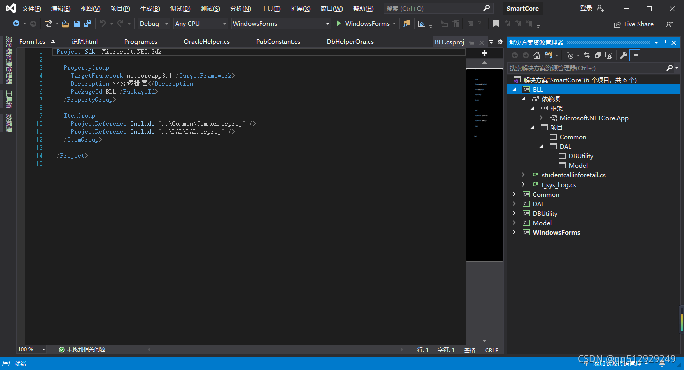Switch to the OracleHelper.cs tab
This screenshot has height=370, width=684.
coord(207,42)
